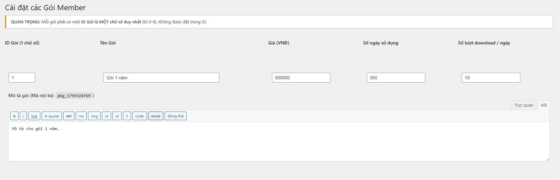Image resolution: width=560 pixels, height=180 pixels.
Task: Click the 'del' strikethrough tag button
Action: (69, 116)
